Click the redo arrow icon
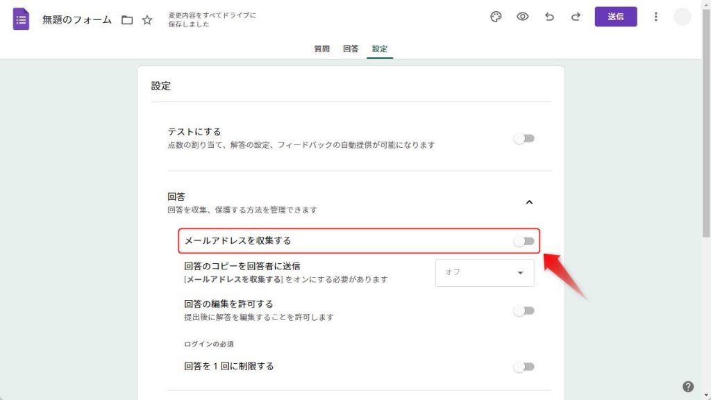The image size is (711, 400). (576, 17)
